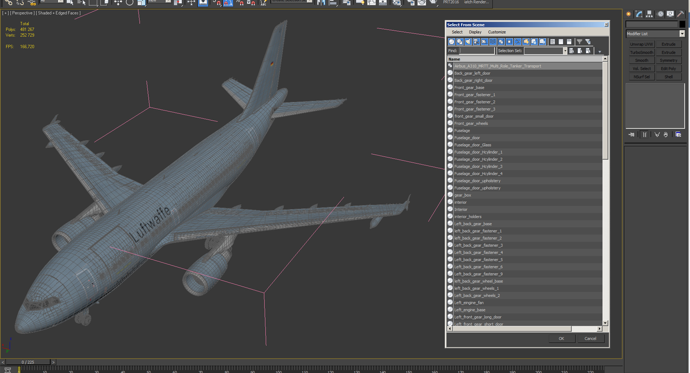Open the Hierarchy tab in command panel
Image resolution: width=690 pixels, height=373 pixels.
(x=649, y=14)
